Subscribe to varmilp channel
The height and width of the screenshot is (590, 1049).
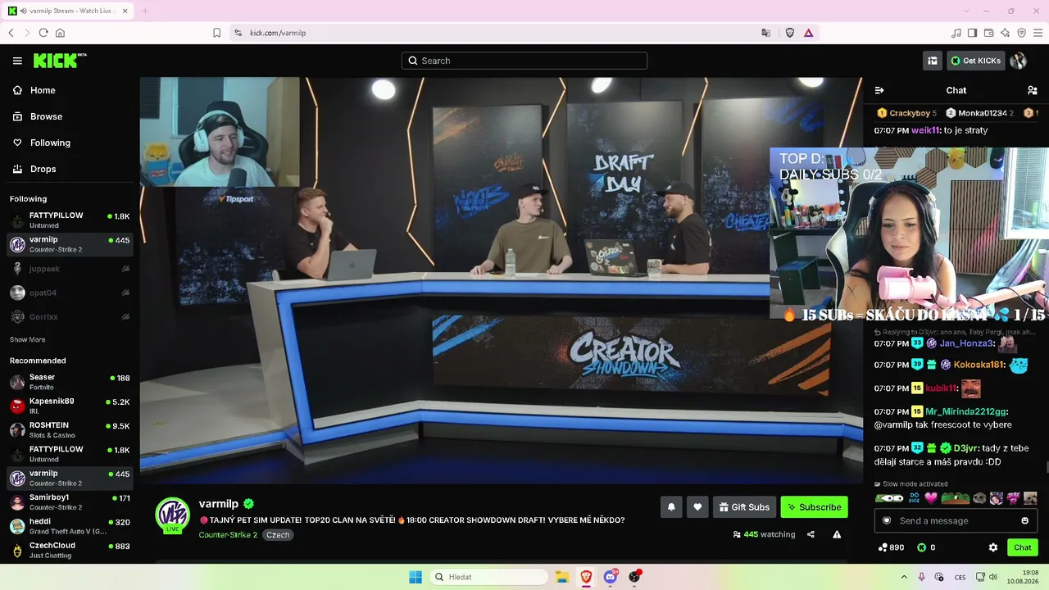click(x=815, y=507)
